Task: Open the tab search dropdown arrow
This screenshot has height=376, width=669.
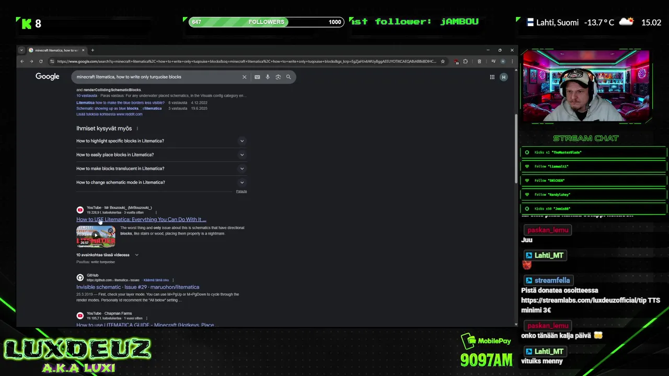Action: [x=21, y=50]
